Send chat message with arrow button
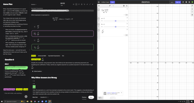This screenshot has width=194, height=103. coord(26,97)
